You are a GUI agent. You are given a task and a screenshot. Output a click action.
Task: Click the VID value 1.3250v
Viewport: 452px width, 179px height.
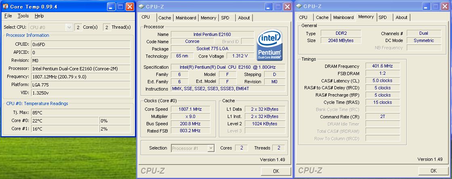[x=80, y=93]
